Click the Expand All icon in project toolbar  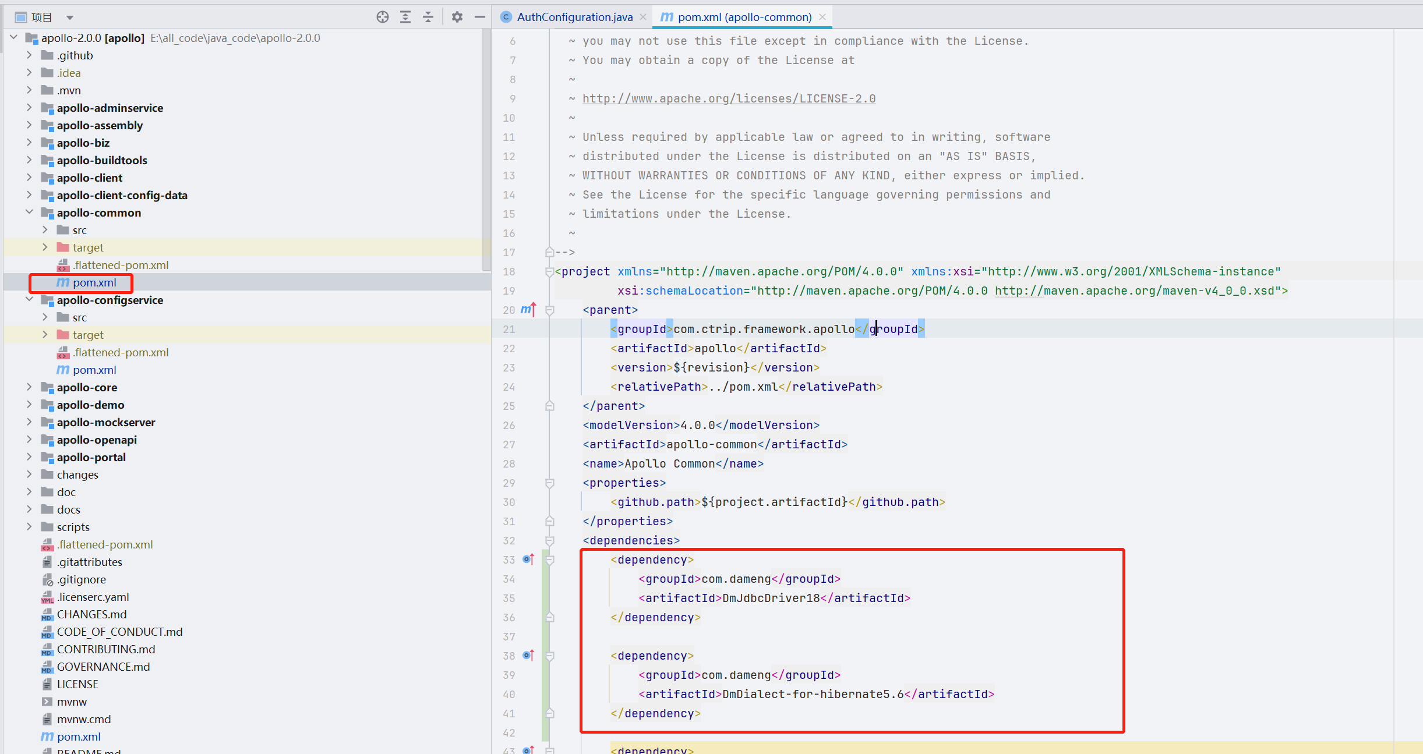click(405, 17)
